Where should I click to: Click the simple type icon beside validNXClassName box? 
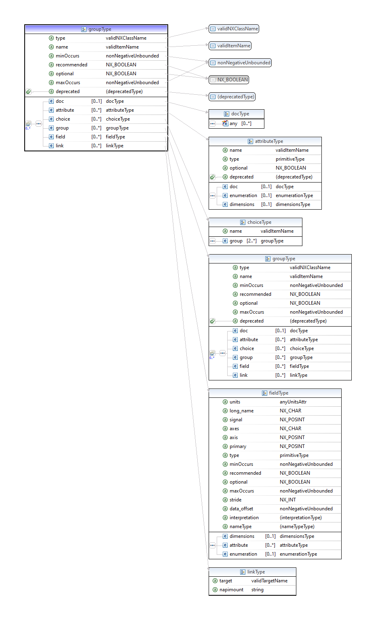point(213,29)
